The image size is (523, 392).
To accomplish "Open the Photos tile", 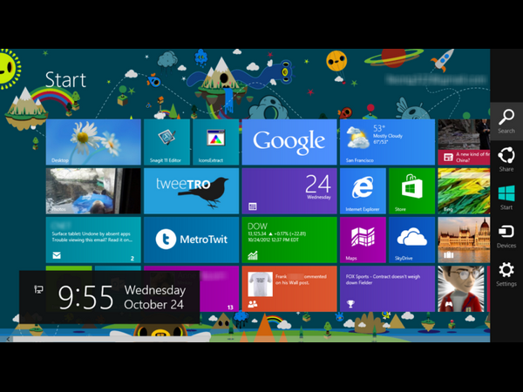I will [93, 191].
